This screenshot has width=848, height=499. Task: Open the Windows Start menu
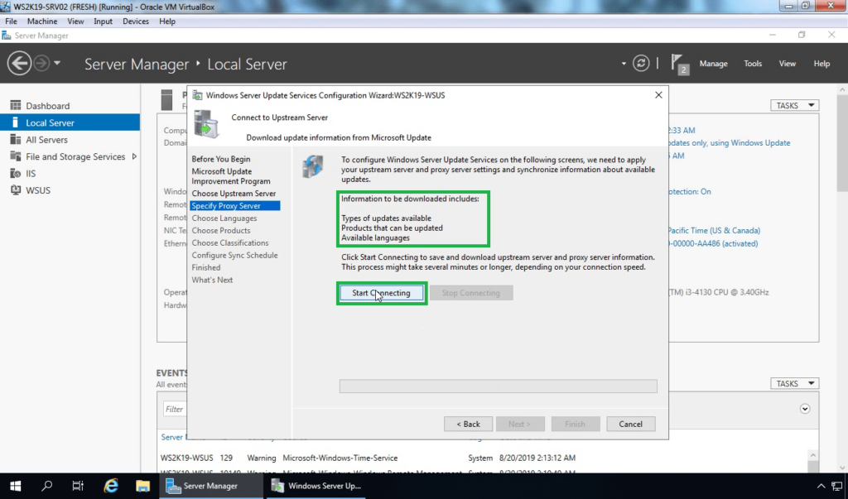click(15, 486)
